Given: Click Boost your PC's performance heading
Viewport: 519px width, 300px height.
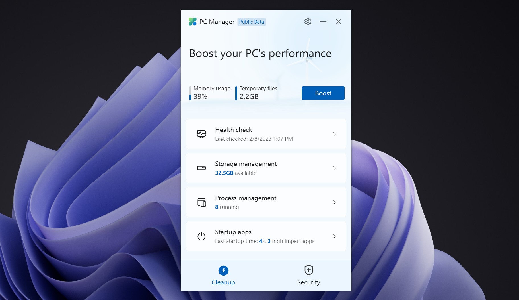Looking at the screenshot, I should (260, 53).
